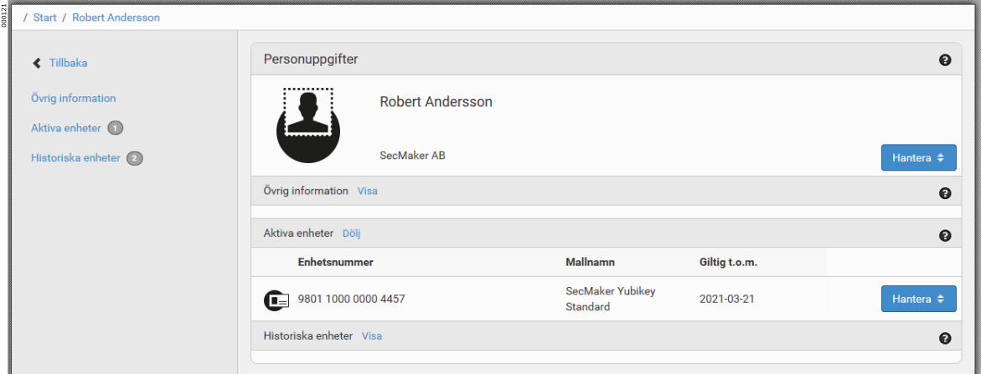The width and height of the screenshot is (981, 374).
Task: Open the Hantera dropdown for the Yubikey device
Action: [x=918, y=299]
